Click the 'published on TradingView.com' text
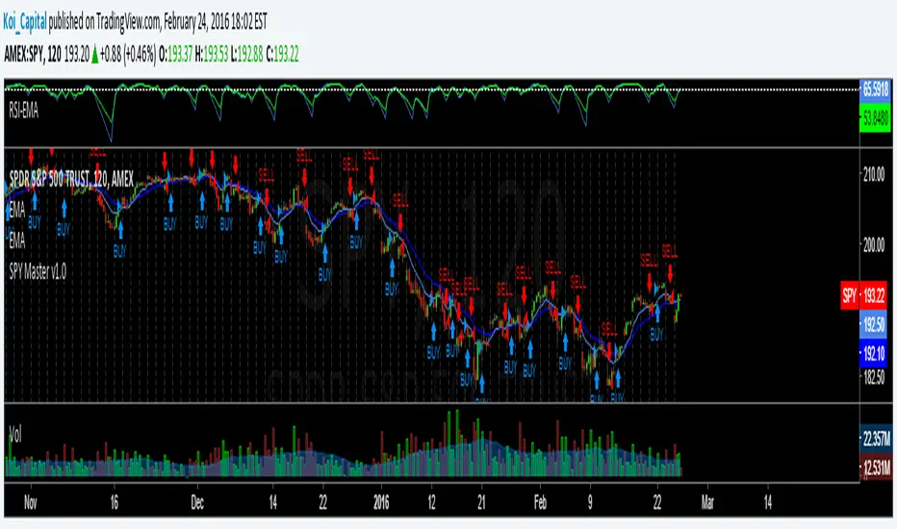This screenshot has height=529, width=897. coord(105,22)
